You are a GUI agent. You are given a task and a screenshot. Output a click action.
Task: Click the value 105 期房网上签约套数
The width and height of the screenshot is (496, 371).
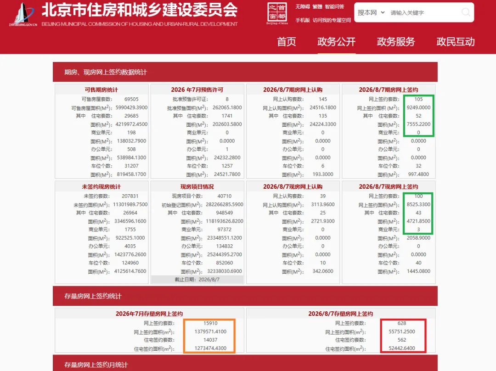tap(418, 99)
